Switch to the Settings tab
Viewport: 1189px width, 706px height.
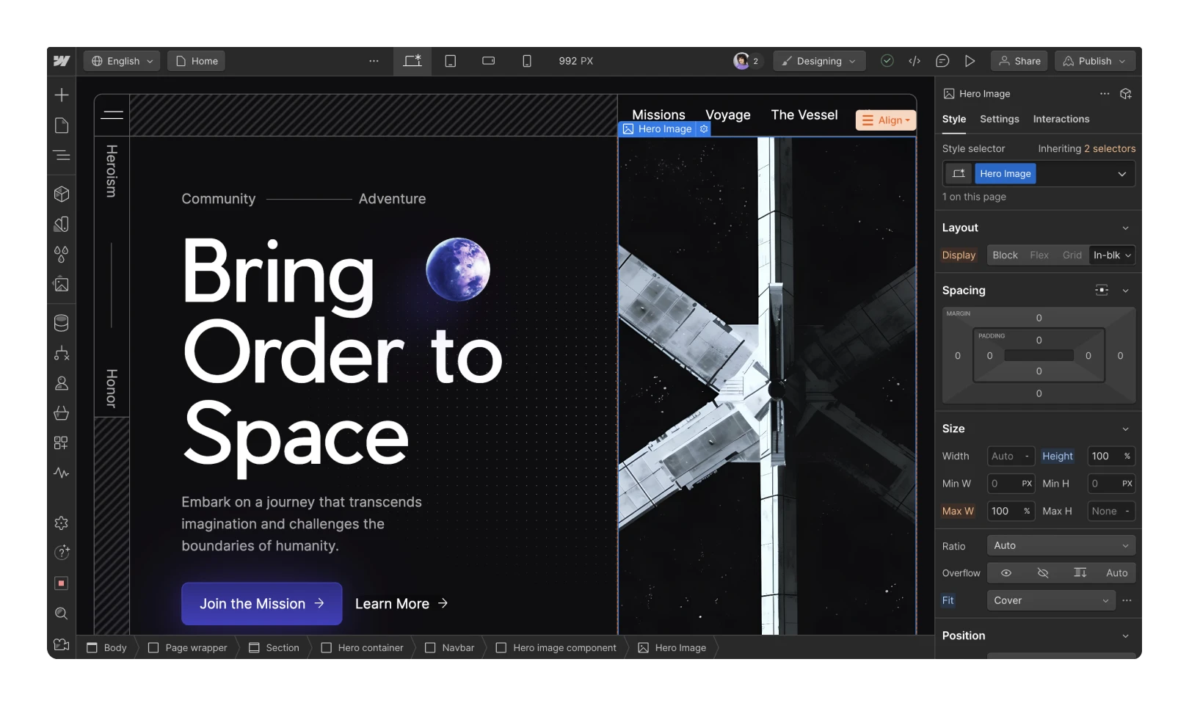(x=999, y=119)
